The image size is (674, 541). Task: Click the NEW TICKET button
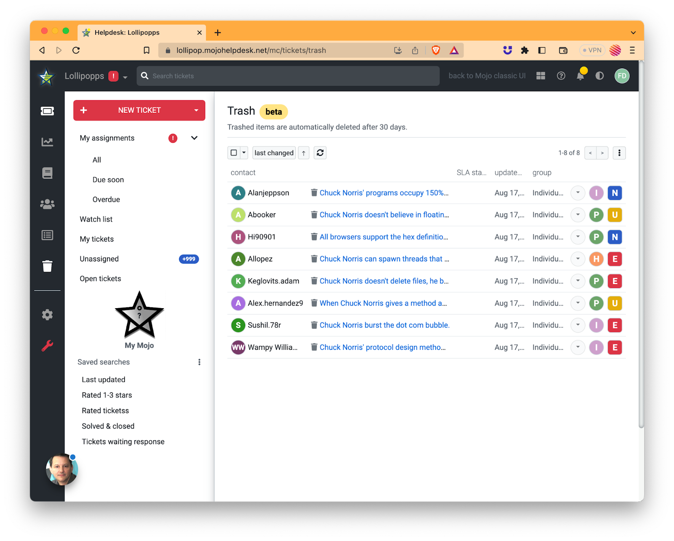tap(139, 110)
